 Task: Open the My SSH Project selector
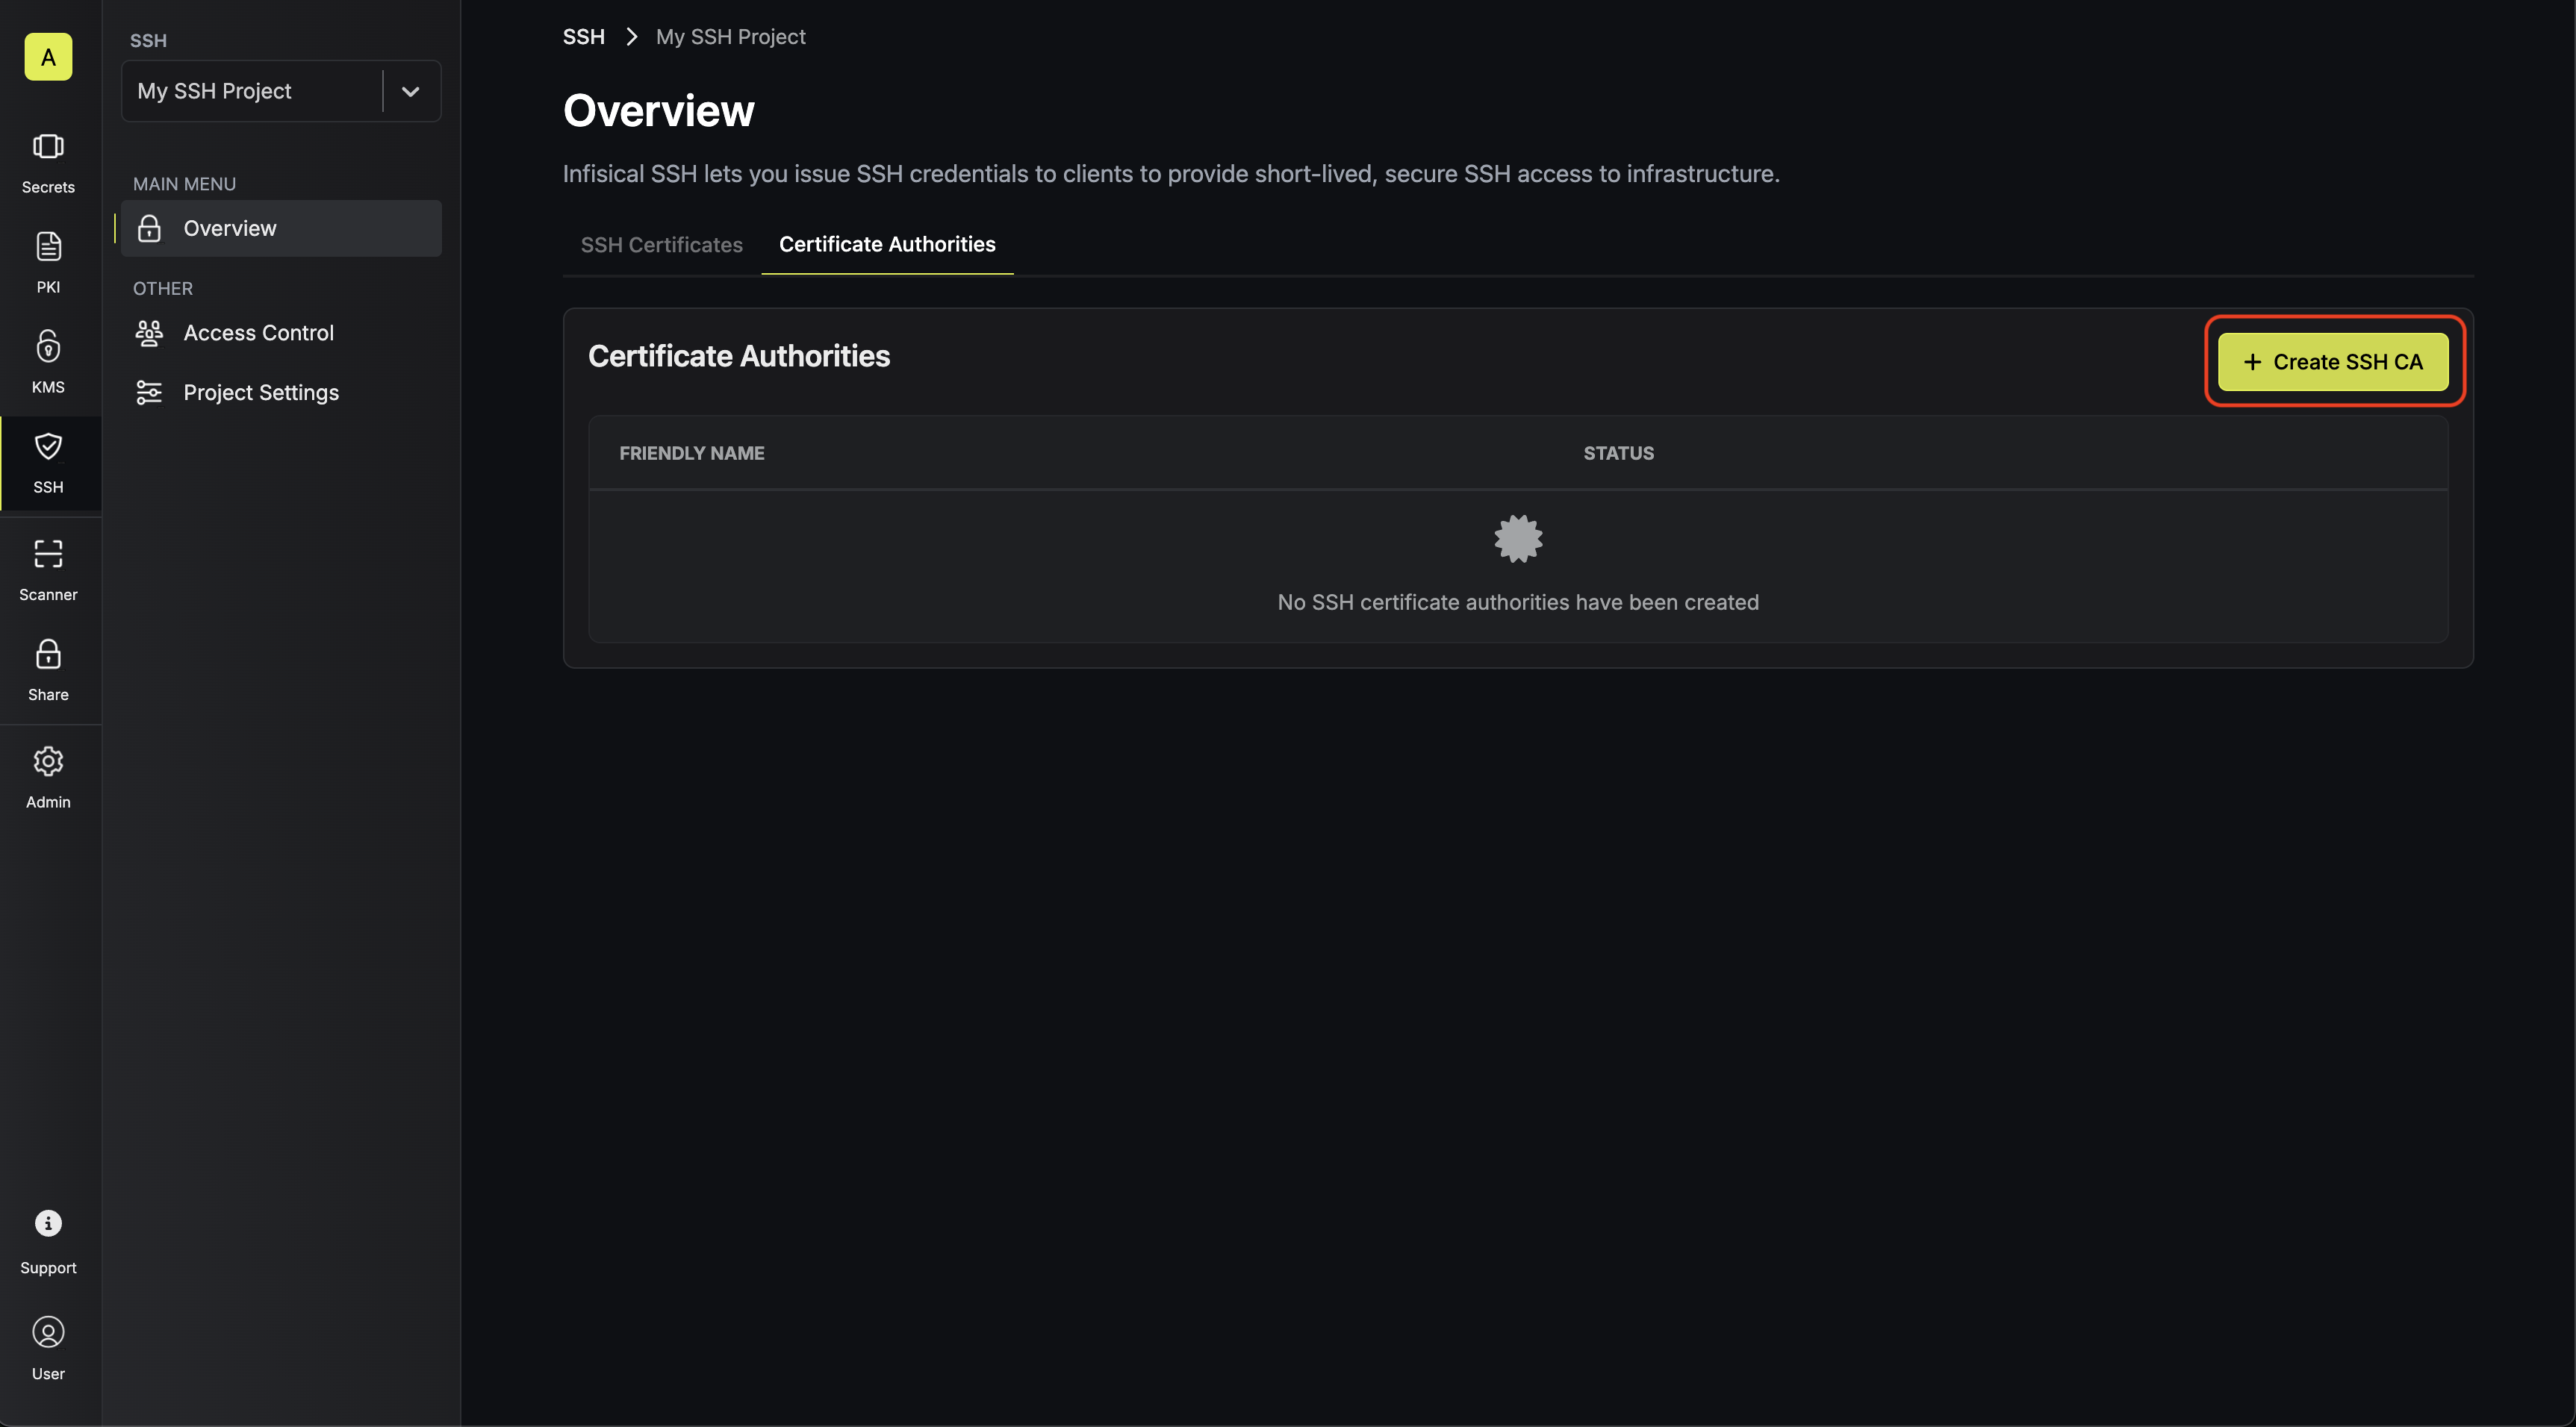[x=281, y=91]
